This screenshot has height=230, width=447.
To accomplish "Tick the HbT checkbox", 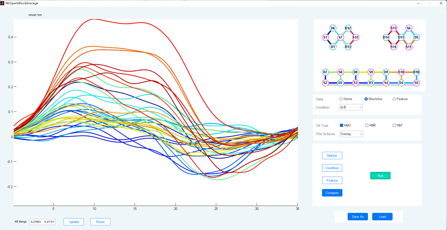I will (x=394, y=125).
